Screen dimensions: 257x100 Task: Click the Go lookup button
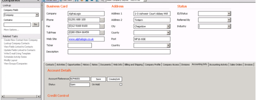tap(35, 25)
